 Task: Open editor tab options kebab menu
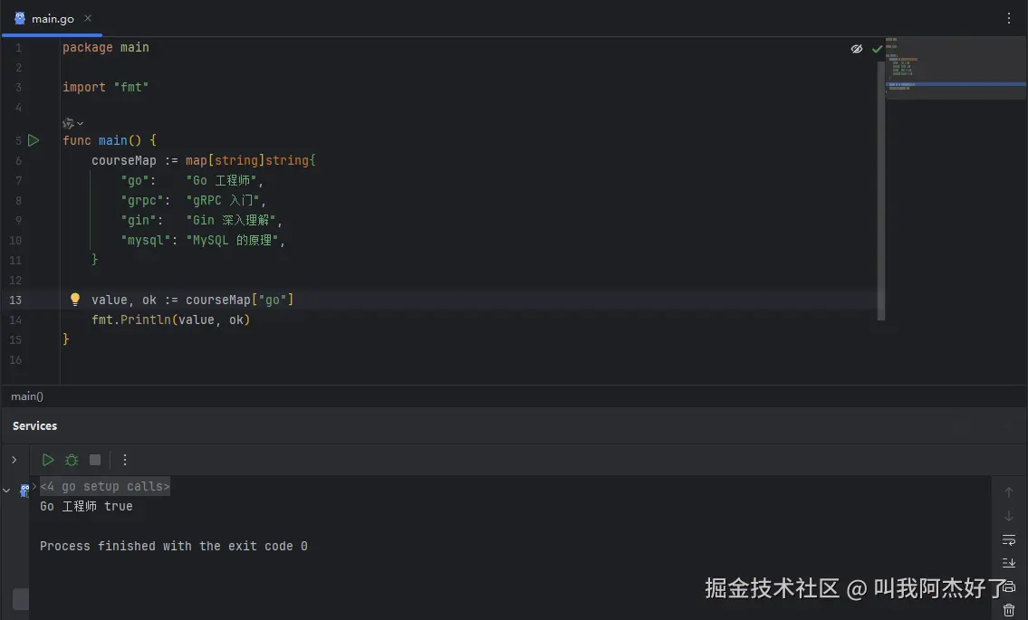click(x=1009, y=18)
